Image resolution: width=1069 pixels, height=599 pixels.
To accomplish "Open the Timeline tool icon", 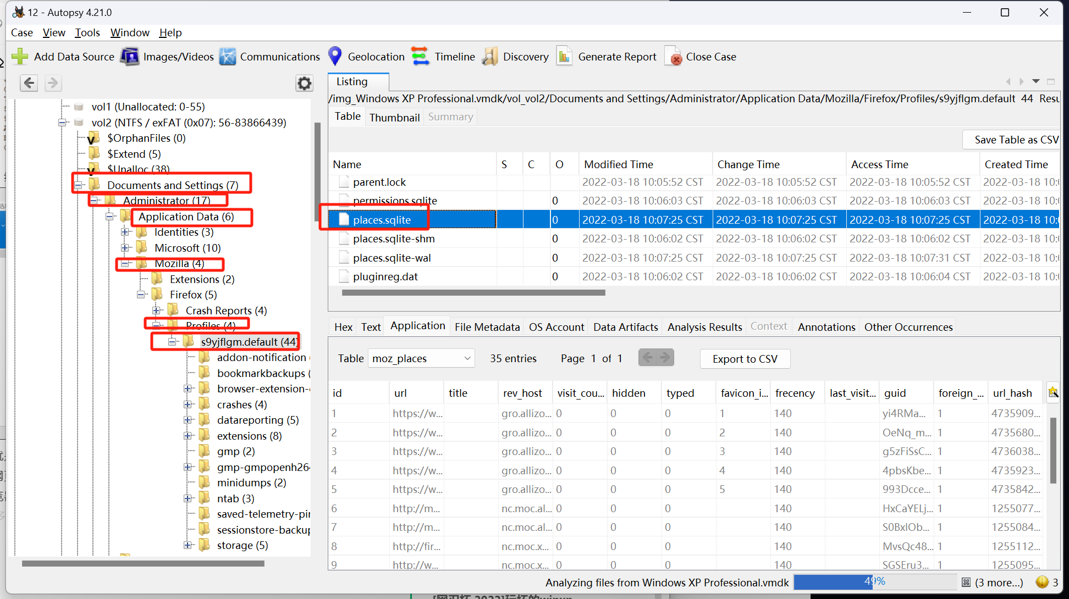I will pos(421,56).
